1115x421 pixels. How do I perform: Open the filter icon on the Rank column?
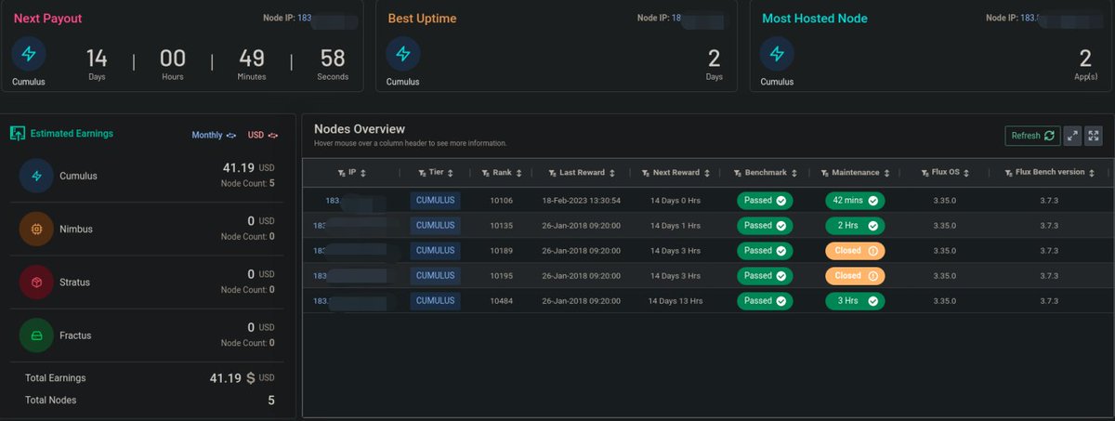click(485, 173)
